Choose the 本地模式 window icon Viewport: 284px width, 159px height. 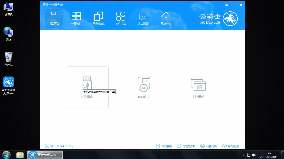point(198,84)
